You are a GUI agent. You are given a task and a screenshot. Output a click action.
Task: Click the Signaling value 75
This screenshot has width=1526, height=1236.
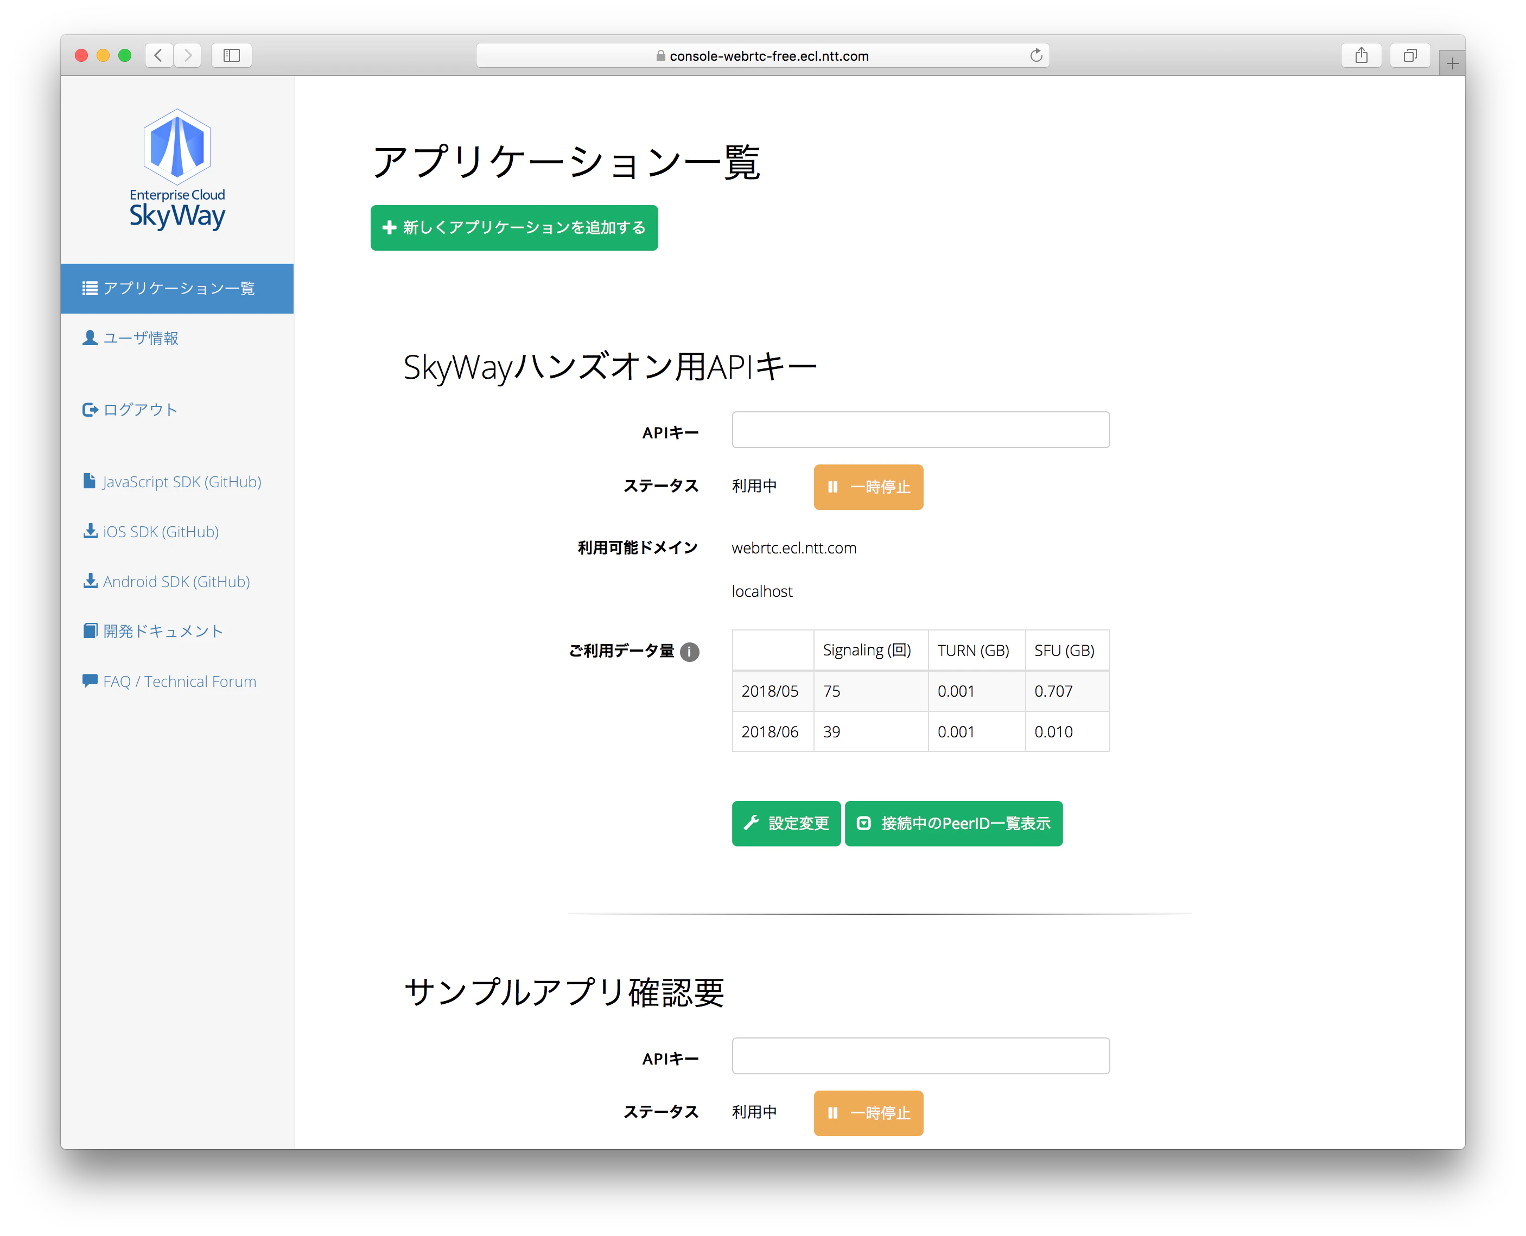pos(832,691)
